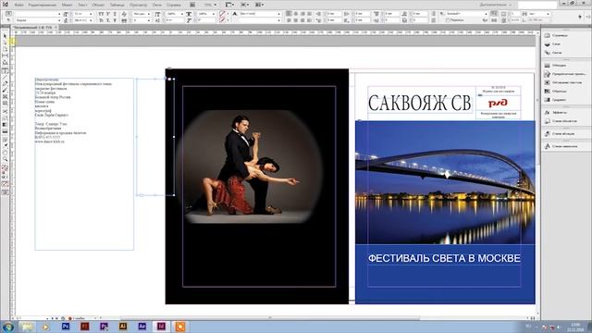This screenshot has width=592, height=333.
Task: Click the Fill/Stroke swatch in Tools panel
Action: coord(5,168)
